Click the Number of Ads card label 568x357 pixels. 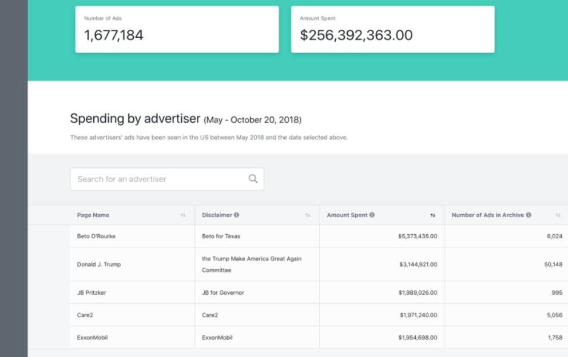[x=103, y=18]
